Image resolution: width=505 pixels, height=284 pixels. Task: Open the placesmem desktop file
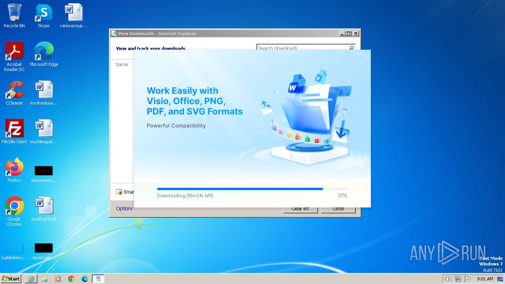[x=44, y=174]
